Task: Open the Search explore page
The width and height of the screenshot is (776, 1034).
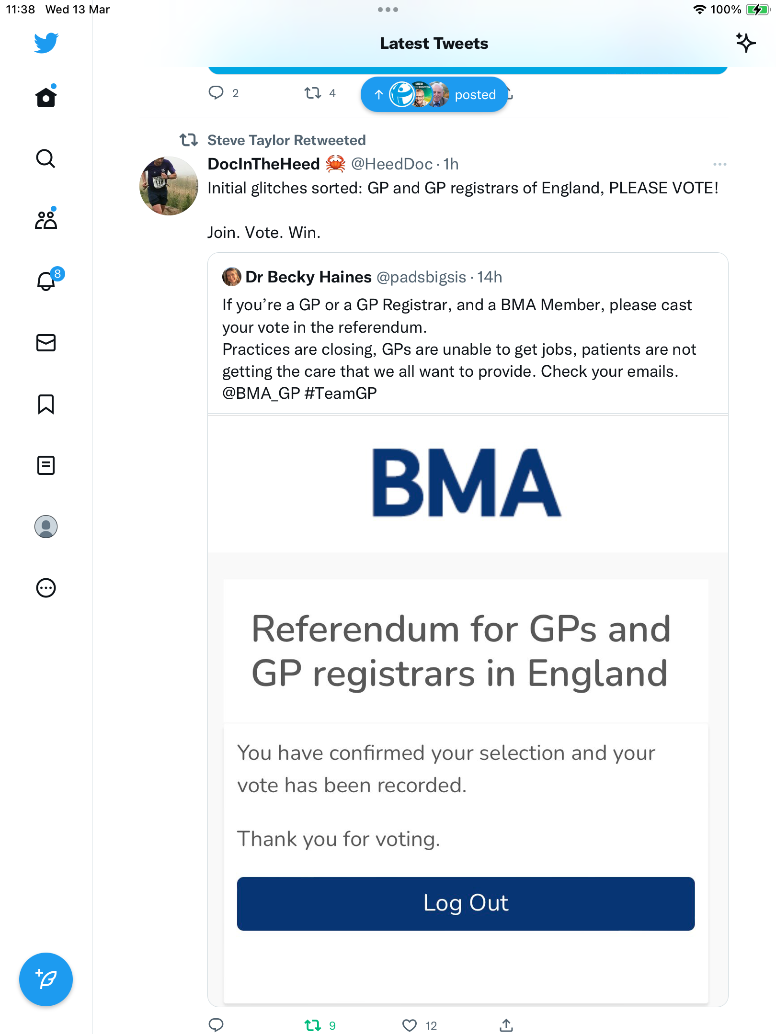Action: tap(46, 158)
